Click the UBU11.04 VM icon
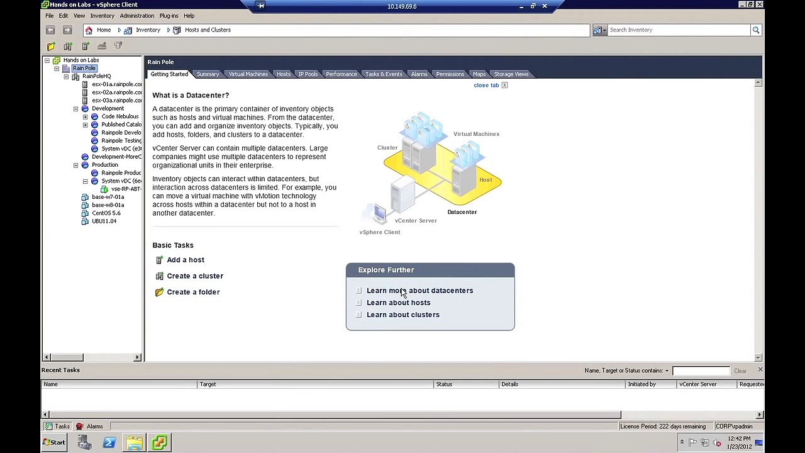The image size is (805, 453). [85, 221]
